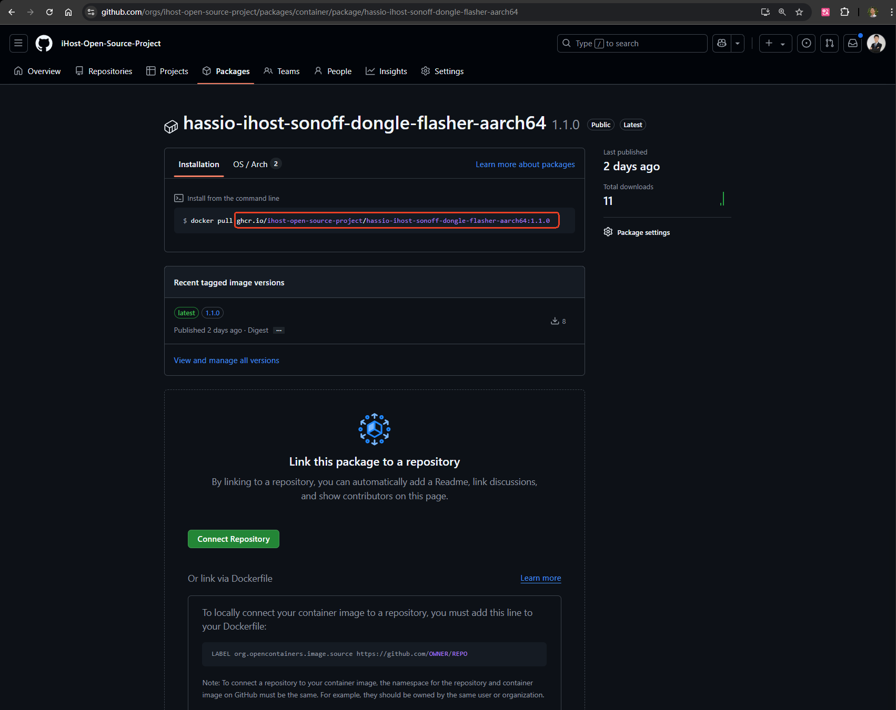Open the browser zoom magnifier control
Image resolution: width=896 pixels, height=710 pixels.
click(782, 12)
